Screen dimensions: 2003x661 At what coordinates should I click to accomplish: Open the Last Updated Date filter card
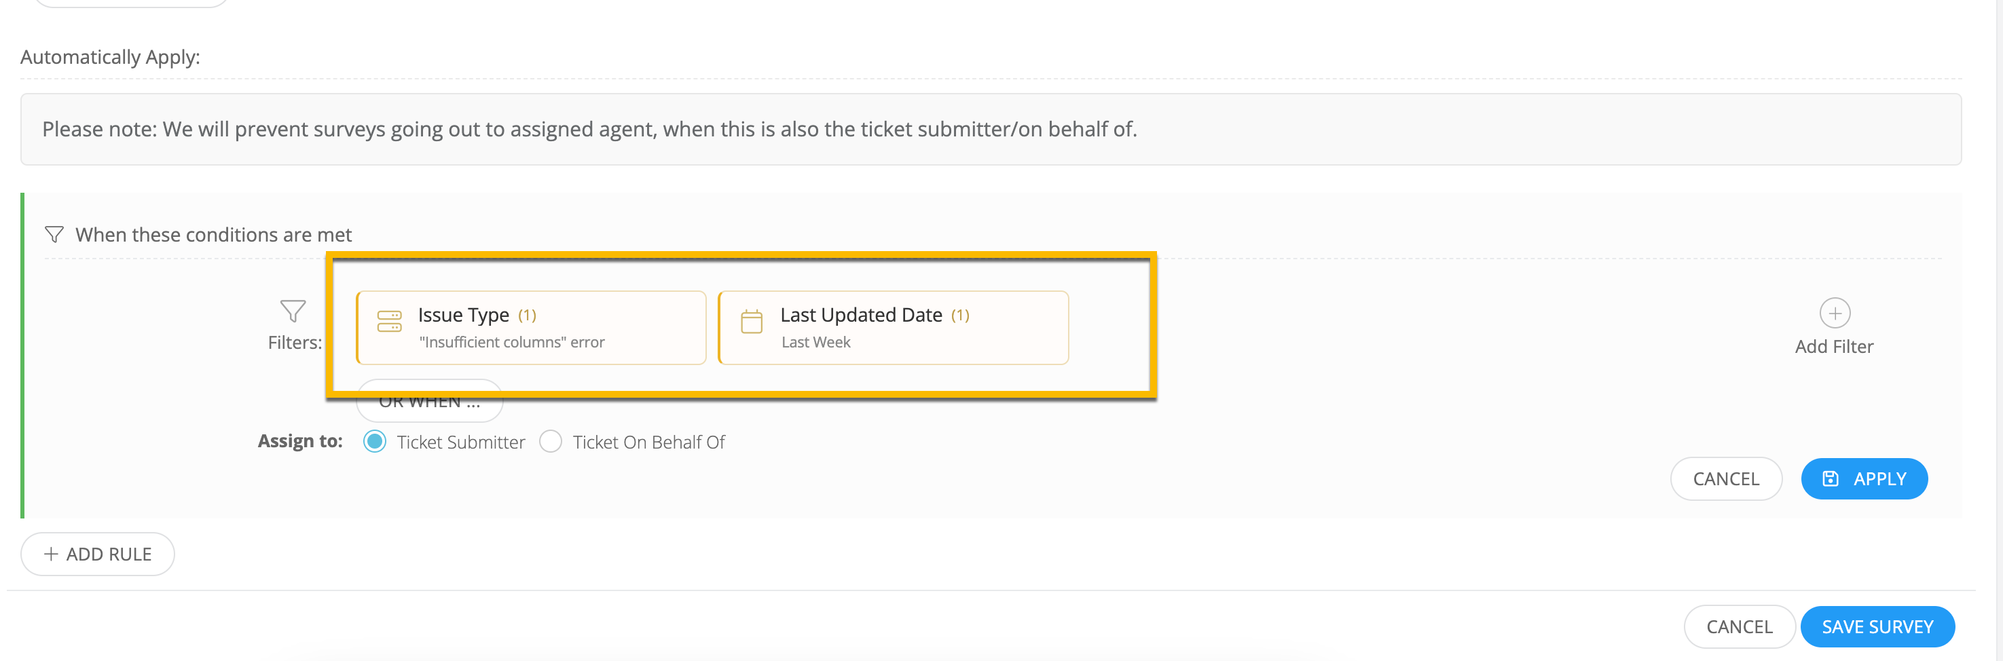[x=894, y=328]
